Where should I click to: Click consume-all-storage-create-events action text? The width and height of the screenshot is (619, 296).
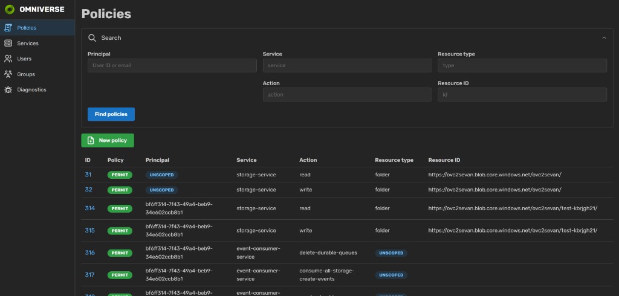point(327,275)
